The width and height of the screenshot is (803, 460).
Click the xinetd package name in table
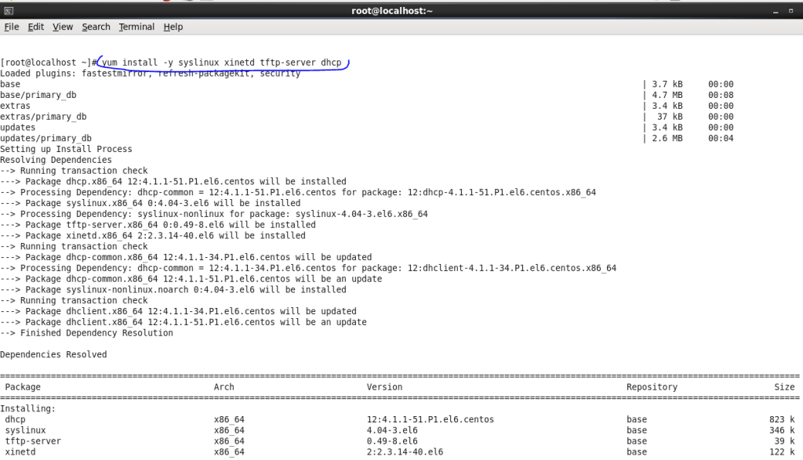click(20, 452)
